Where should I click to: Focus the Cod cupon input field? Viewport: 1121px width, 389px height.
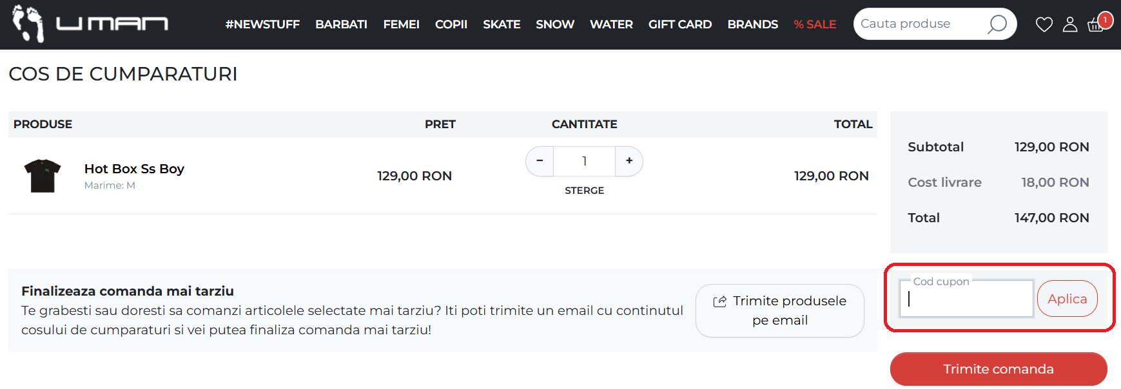[x=966, y=299]
